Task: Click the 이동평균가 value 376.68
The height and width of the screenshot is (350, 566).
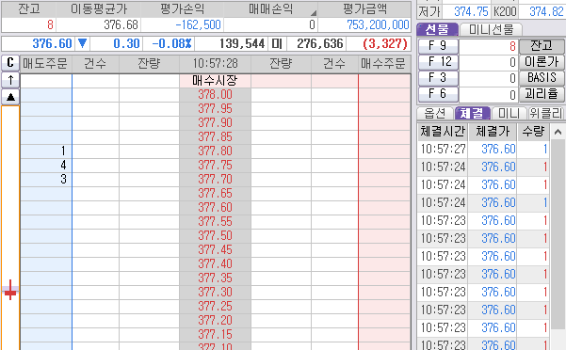Action: tap(121, 24)
